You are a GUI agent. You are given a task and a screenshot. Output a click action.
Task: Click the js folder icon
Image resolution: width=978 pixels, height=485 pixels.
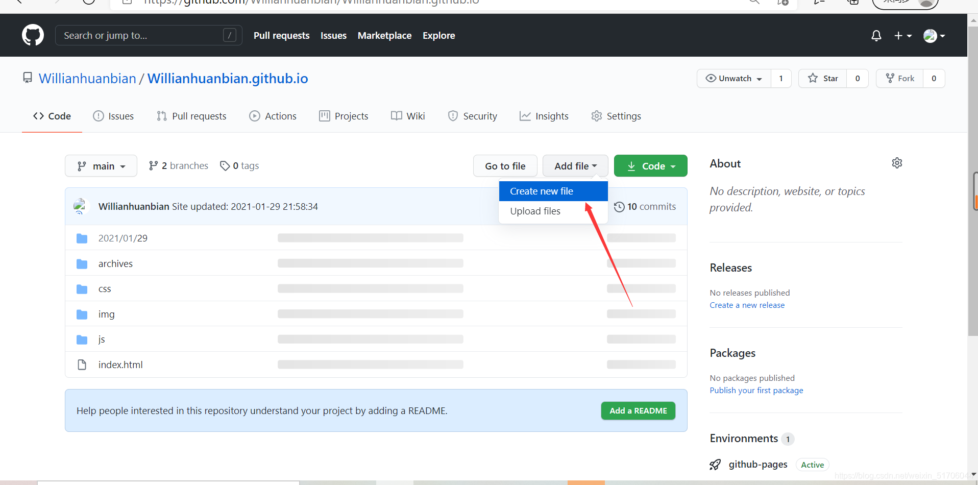82,339
